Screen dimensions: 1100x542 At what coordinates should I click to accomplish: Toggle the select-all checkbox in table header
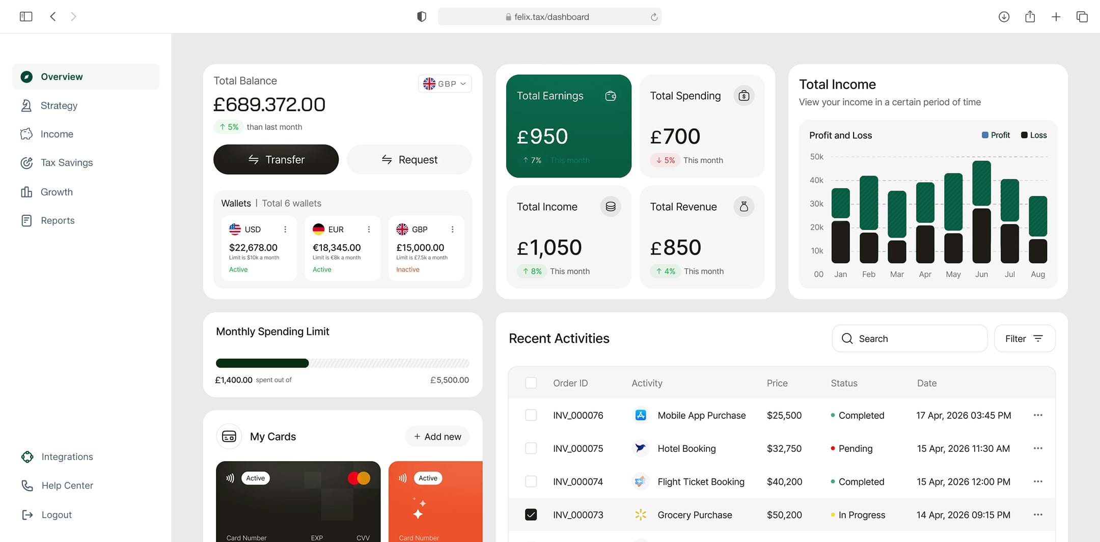tap(531, 383)
